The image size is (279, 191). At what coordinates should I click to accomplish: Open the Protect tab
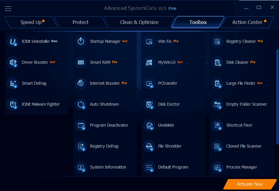coord(81,22)
